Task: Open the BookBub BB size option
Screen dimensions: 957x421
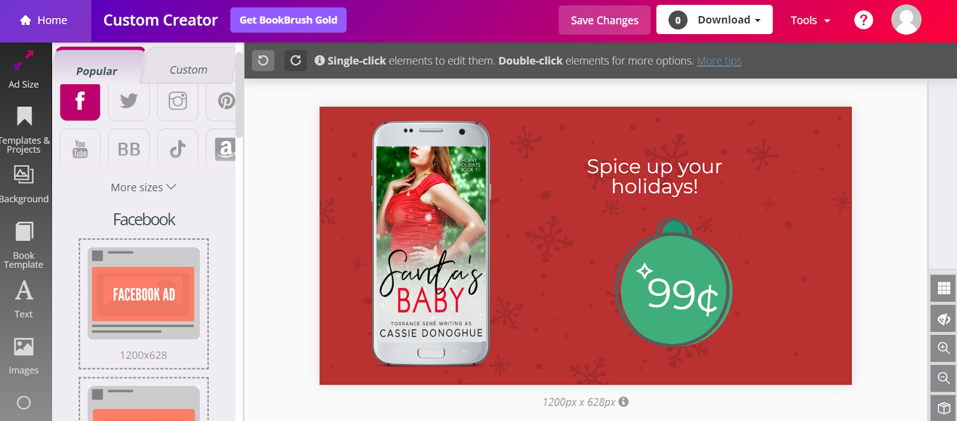Action: click(129, 149)
